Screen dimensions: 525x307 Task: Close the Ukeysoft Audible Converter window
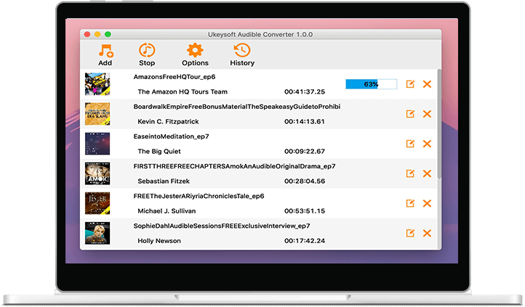tap(87, 34)
